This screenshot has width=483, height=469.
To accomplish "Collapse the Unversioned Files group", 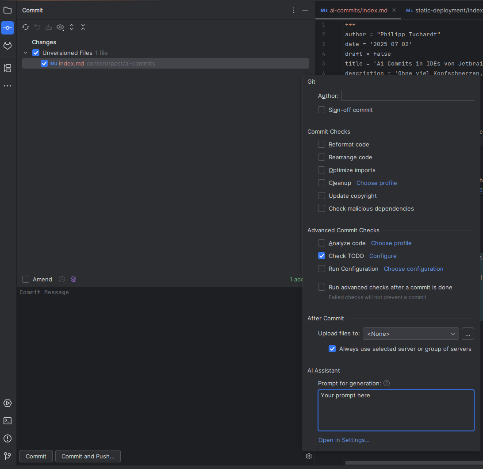I will [x=26, y=53].
